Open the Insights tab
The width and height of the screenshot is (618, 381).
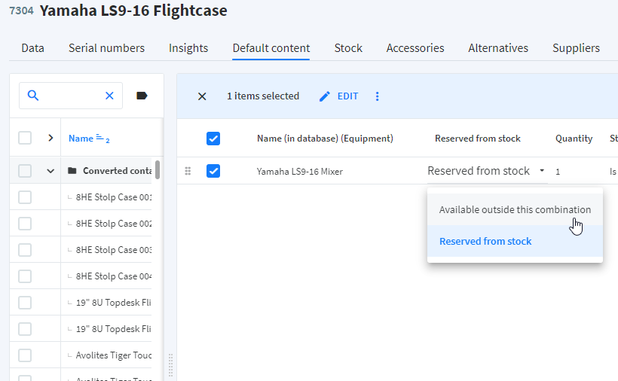pyautogui.click(x=188, y=48)
